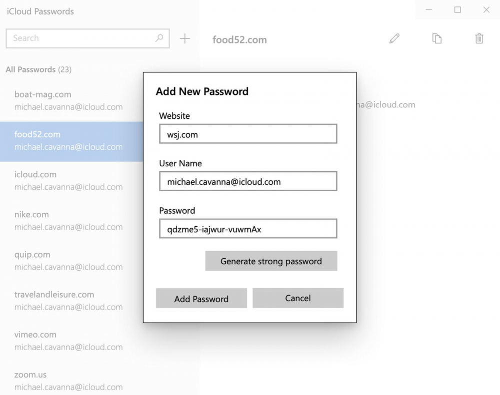Click the User Name field in the dialog

point(248,181)
